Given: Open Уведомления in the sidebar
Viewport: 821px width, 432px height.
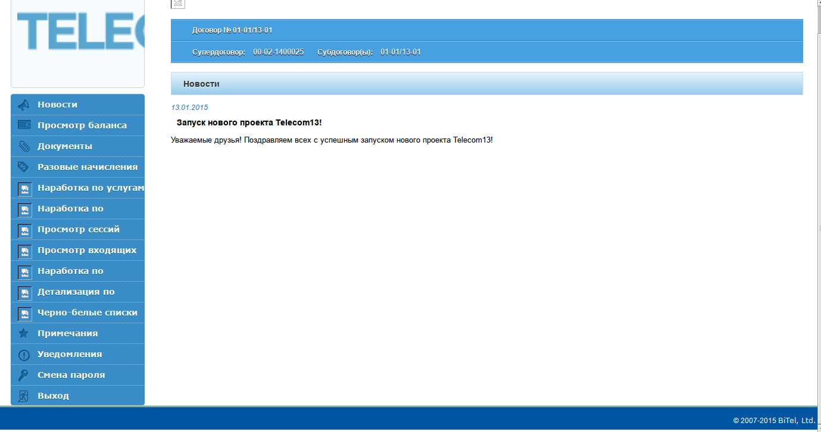Looking at the screenshot, I should [77, 354].
